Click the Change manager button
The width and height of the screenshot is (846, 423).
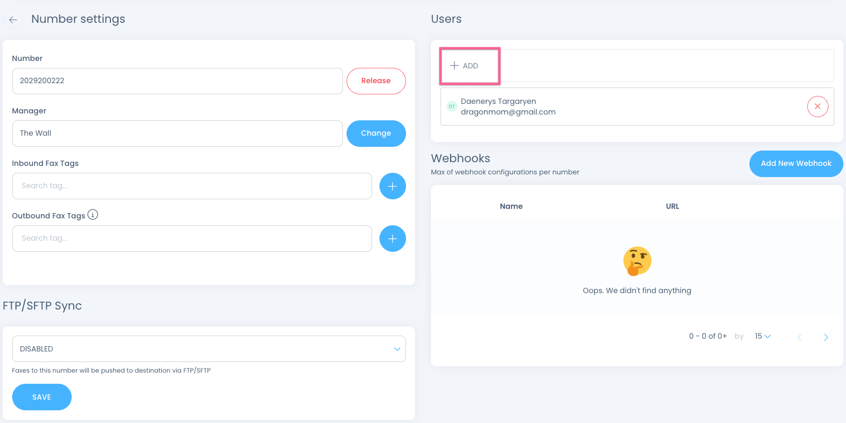click(376, 134)
